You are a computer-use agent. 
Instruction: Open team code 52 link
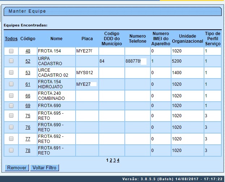tap(28, 61)
